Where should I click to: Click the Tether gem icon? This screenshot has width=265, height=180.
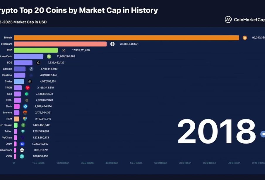[x=23, y=131]
